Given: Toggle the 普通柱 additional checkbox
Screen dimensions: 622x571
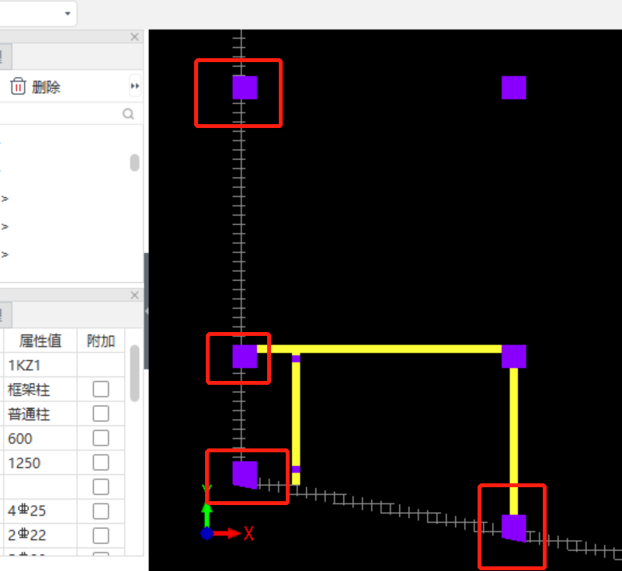Looking at the screenshot, I should (101, 414).
